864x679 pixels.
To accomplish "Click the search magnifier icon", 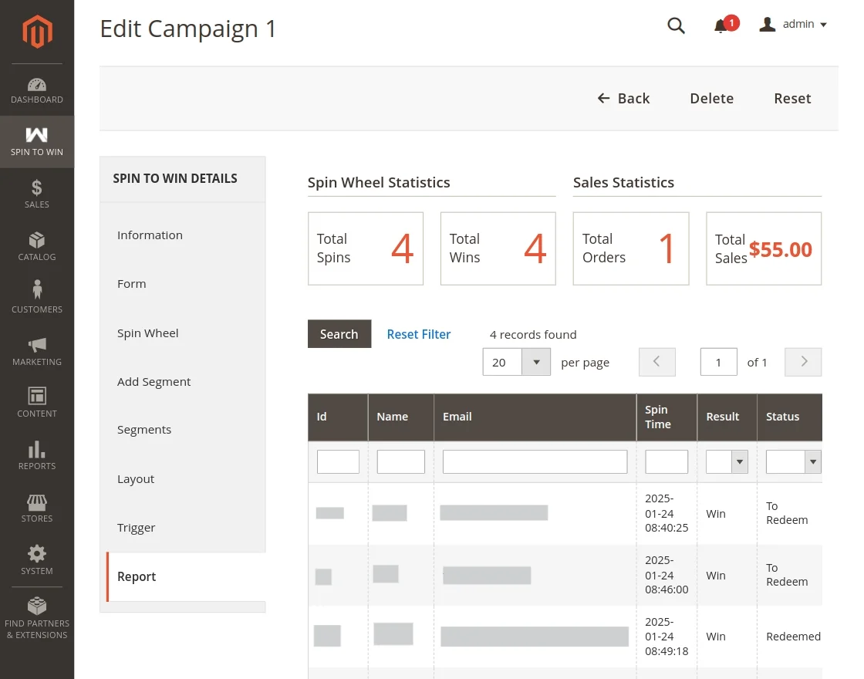I will (x=676, y=25).
